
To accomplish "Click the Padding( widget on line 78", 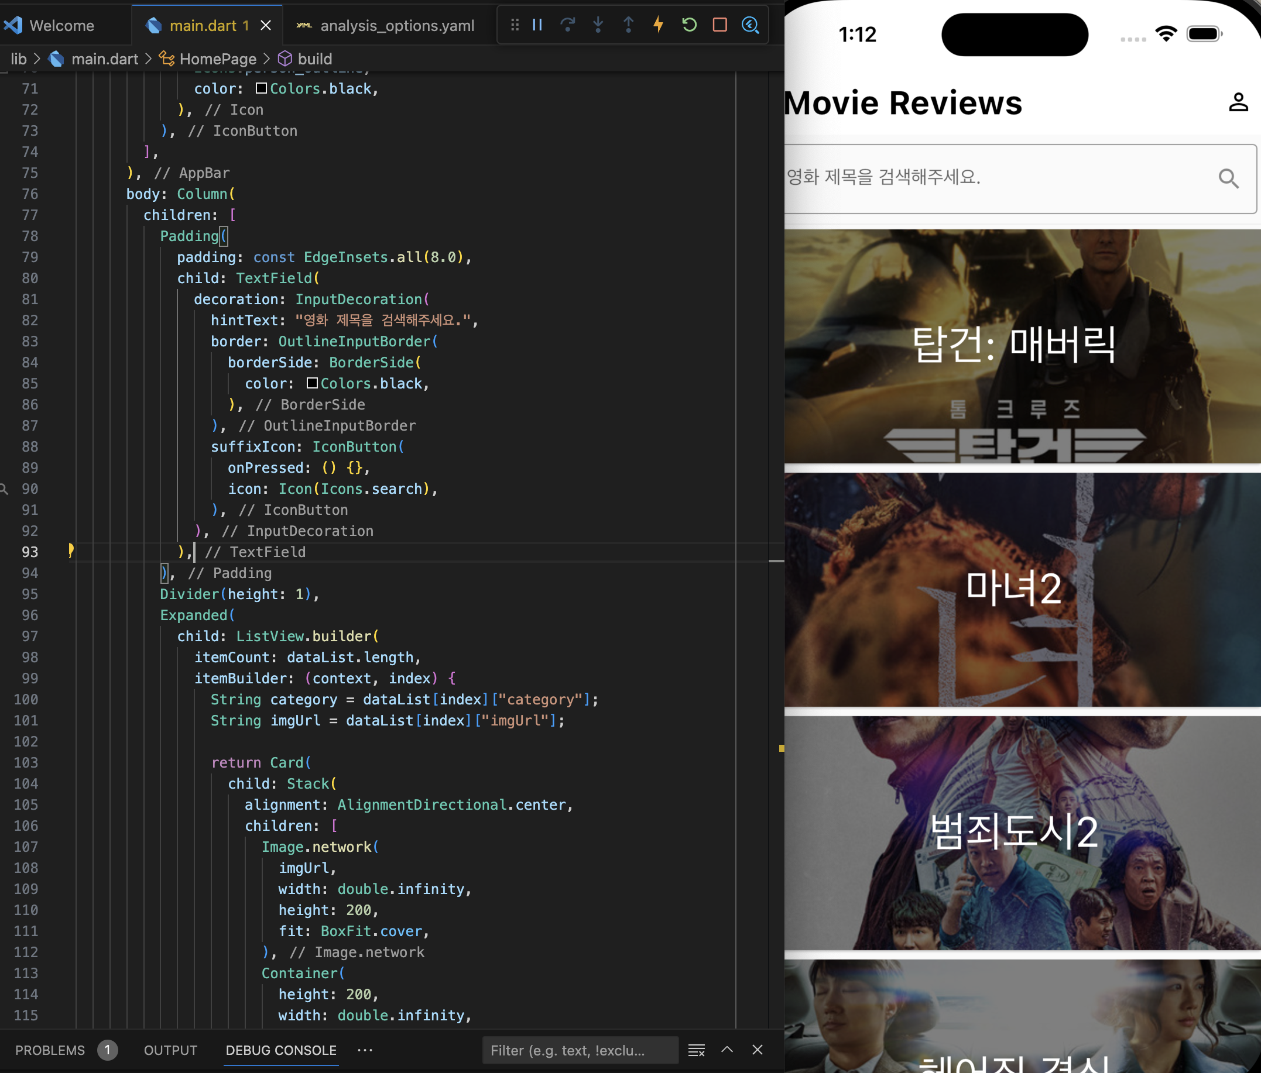I will (x=194, y=236).
